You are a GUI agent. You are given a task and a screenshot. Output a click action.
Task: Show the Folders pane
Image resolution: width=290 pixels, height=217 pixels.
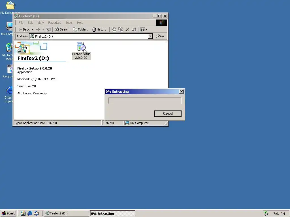[x=80, y=29]
